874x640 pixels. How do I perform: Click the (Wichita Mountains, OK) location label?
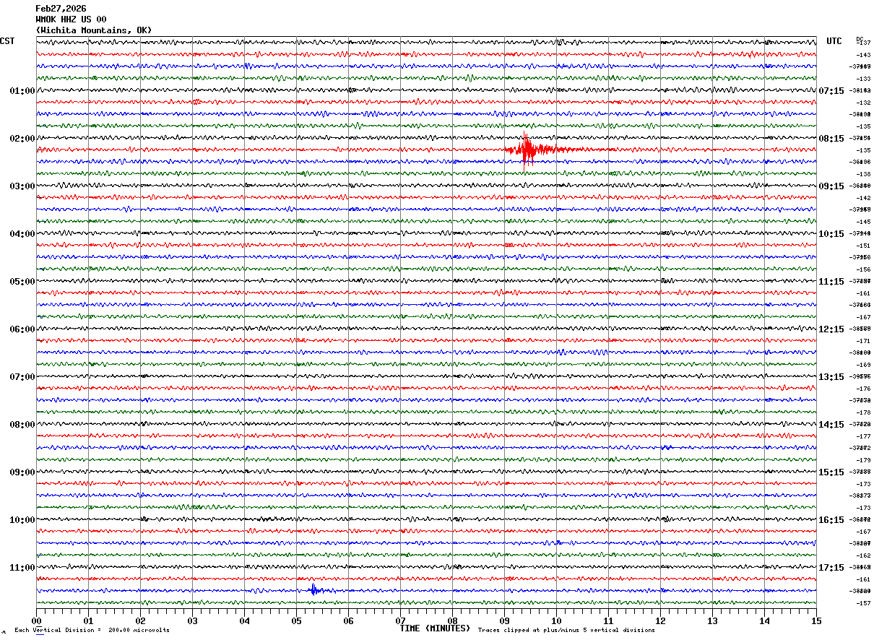94,30
